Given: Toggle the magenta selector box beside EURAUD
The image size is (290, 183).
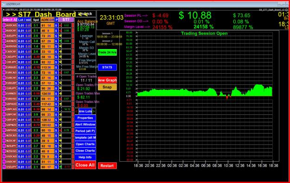Looking at the screenshot, I should (x=4, y=67).
